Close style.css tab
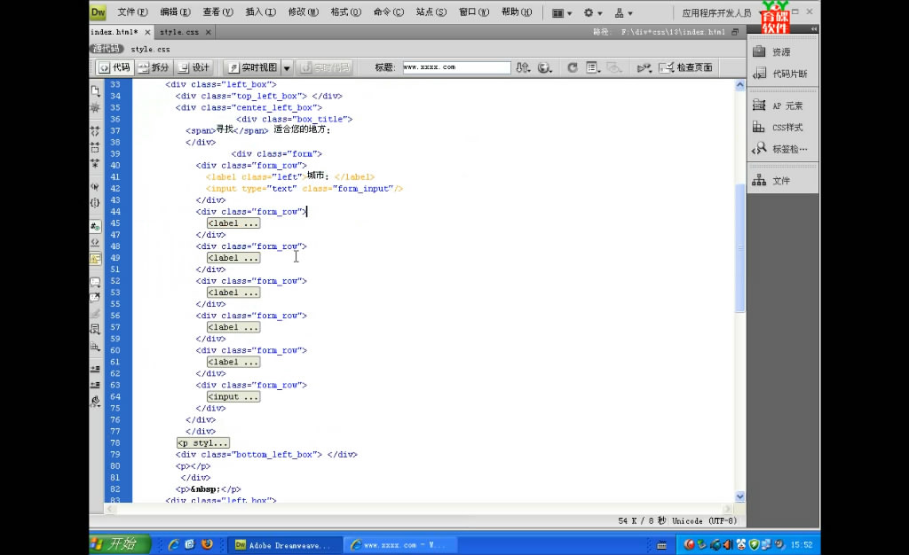The width and height of the screenshot is (909, 555). (208, 33)
